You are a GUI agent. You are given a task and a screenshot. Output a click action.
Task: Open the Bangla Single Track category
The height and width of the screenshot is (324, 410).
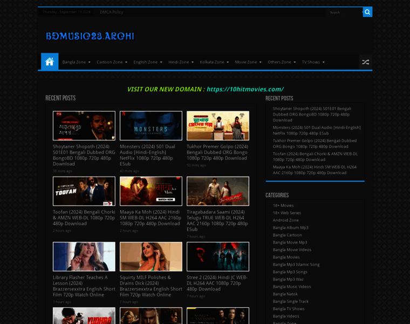(x=291, y=301)
